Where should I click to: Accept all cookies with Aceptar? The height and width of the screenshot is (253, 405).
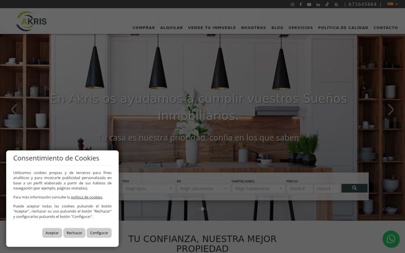[x=52, y=233]
